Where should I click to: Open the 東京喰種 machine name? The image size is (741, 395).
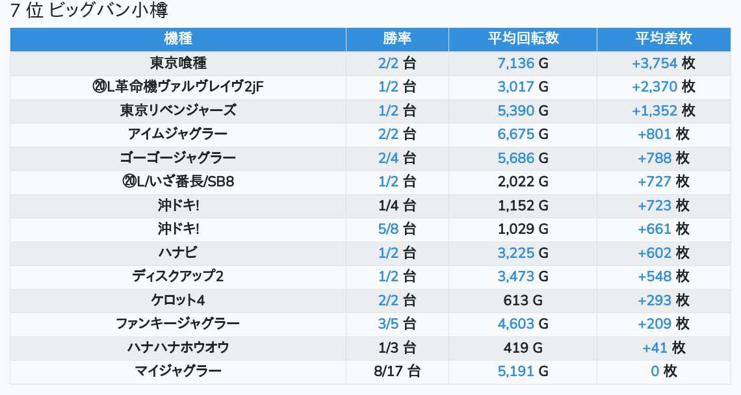(178, 63)
